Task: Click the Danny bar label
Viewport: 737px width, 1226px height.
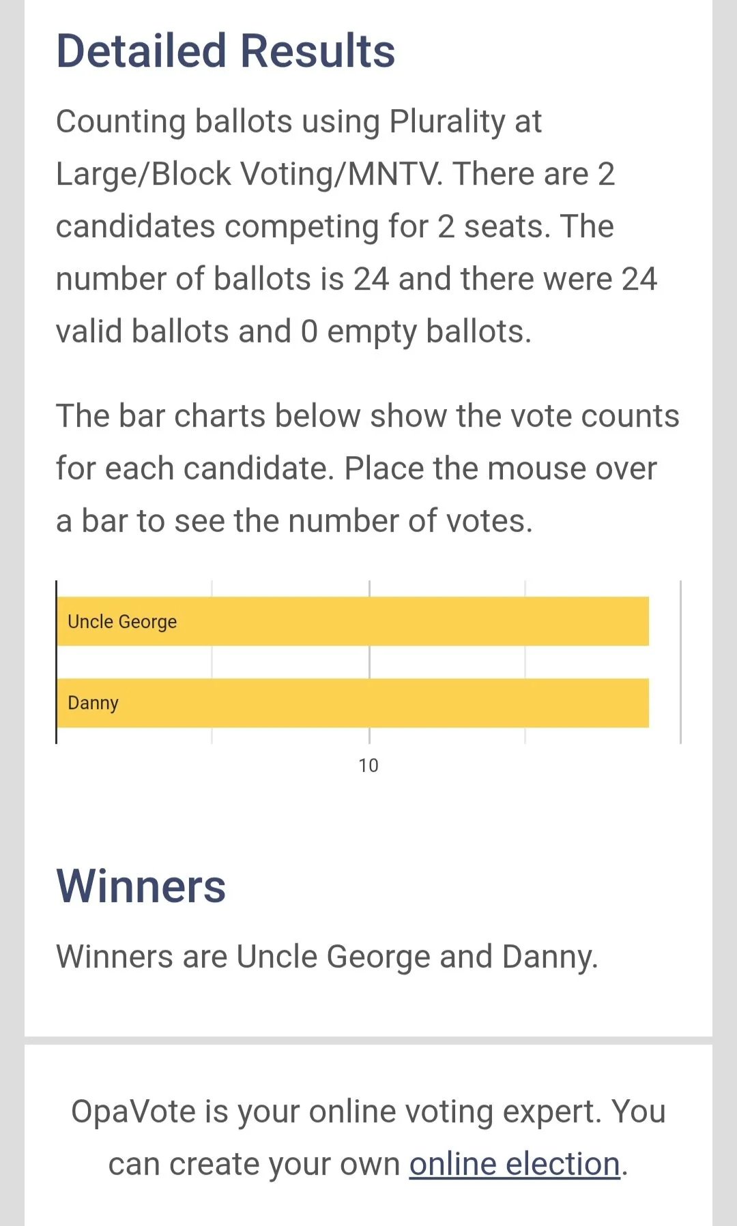Action: point(93,703)
